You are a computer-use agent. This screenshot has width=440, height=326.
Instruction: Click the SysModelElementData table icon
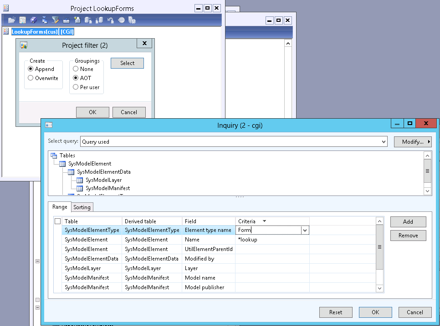pyautogui.click(x=71, y=172)
